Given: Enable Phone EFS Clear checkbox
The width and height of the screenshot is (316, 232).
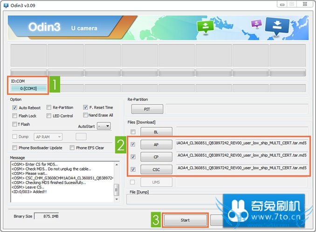Looking at the screenshot, I should tap(72, 147).
